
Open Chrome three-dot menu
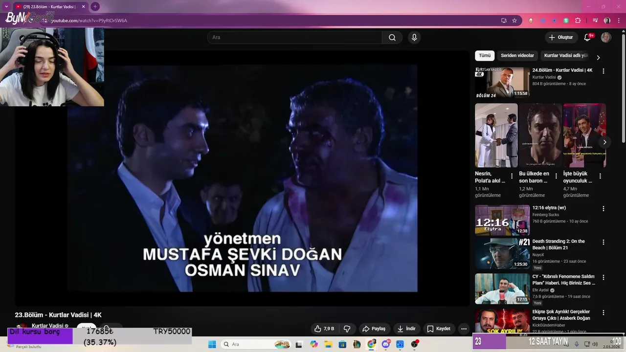coord(618,21)
